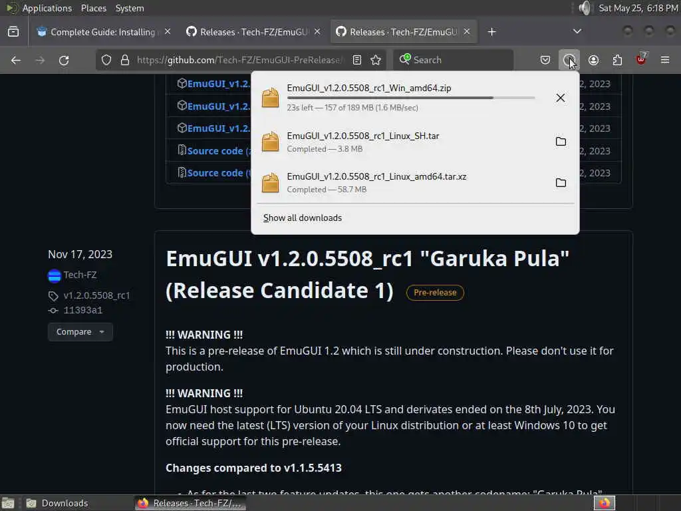Click the Search box in the toolbar
Screen dimensions: 681x511
[x=454, y=60]
